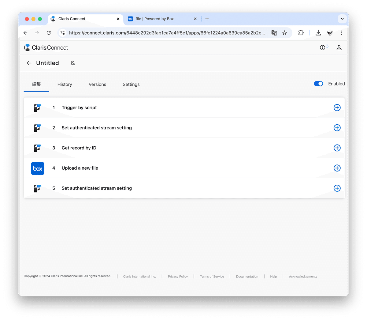The image size is (367, 320).
Task: Open the Privacy Policy link
Action: pyautogui.click(x=178, y=276)
